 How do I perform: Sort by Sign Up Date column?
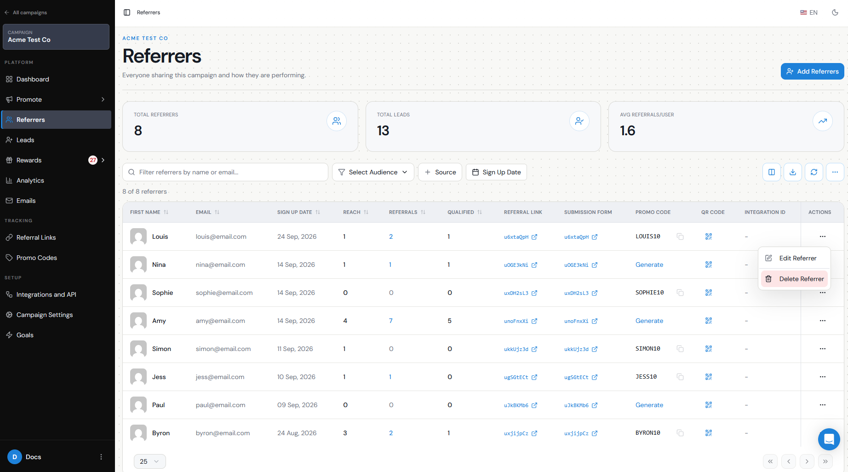299,212
